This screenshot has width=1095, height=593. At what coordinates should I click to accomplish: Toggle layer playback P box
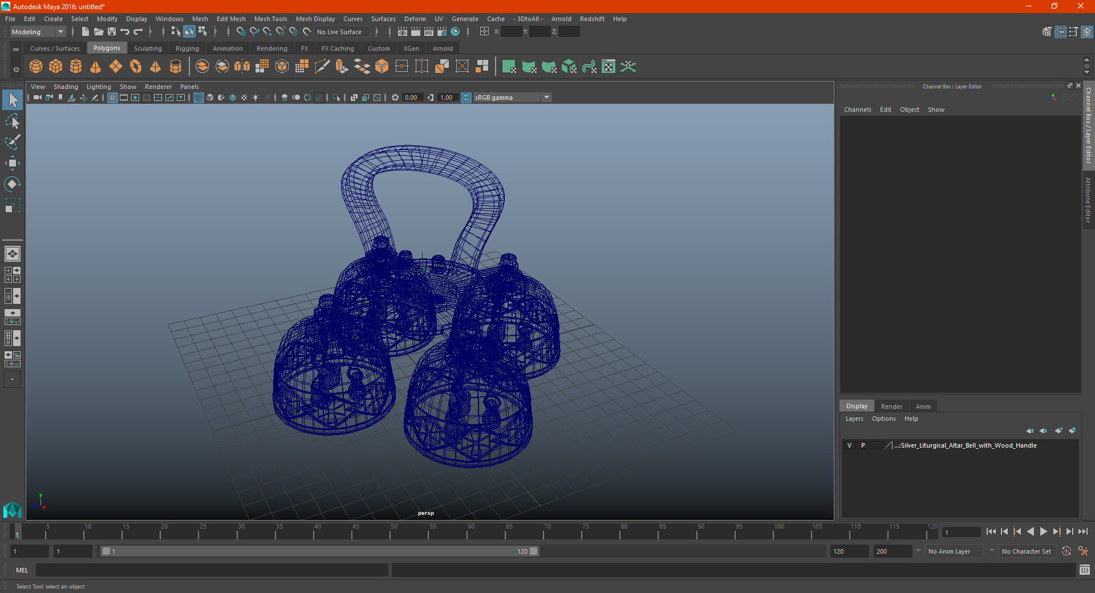863,445
